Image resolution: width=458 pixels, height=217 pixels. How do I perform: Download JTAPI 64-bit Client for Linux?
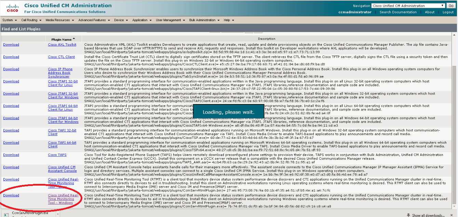pos(11,106)
